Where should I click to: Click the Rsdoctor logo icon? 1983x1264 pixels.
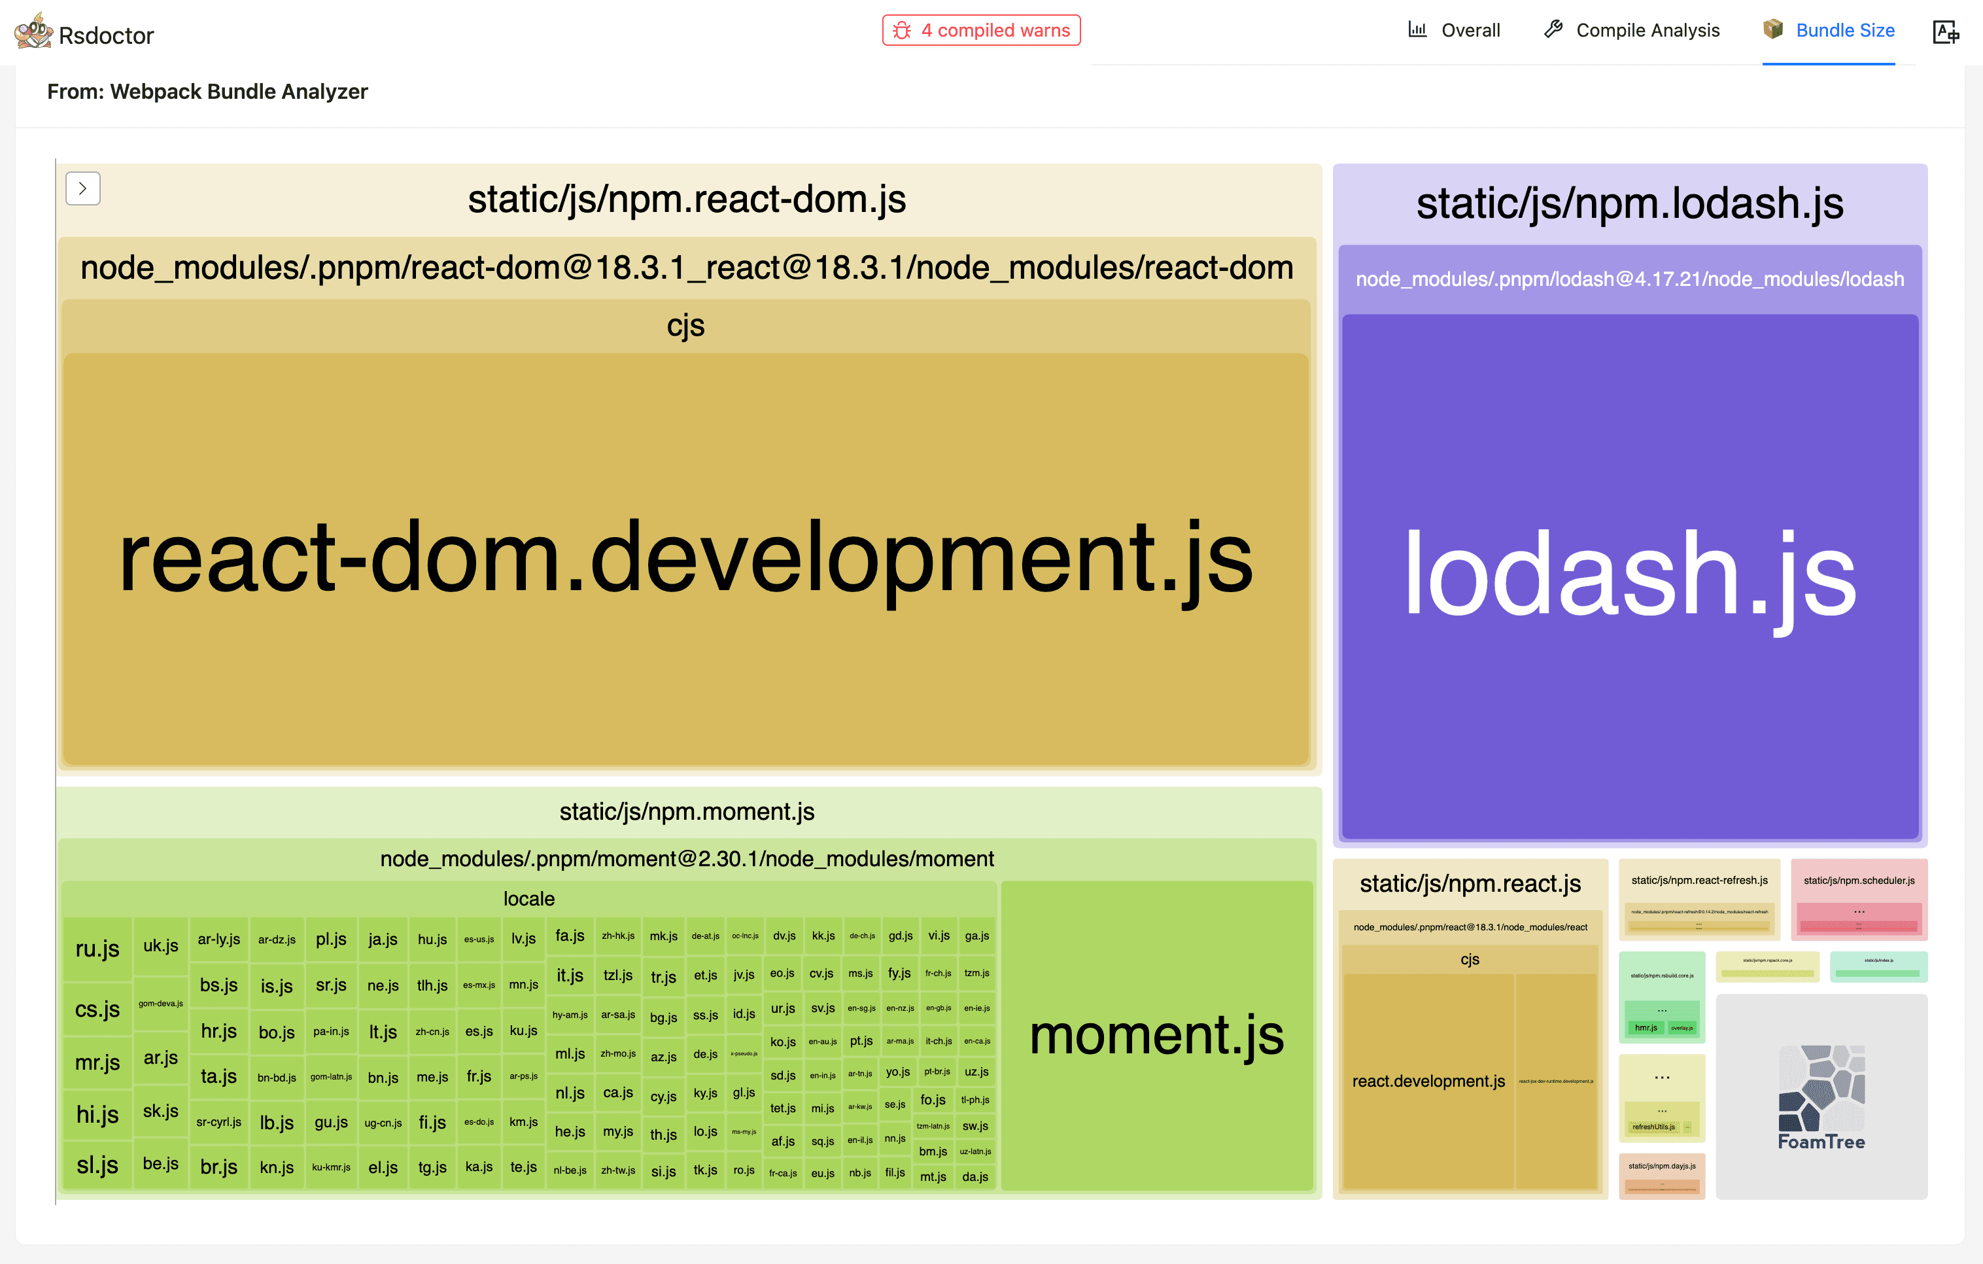tap(33, 31)
